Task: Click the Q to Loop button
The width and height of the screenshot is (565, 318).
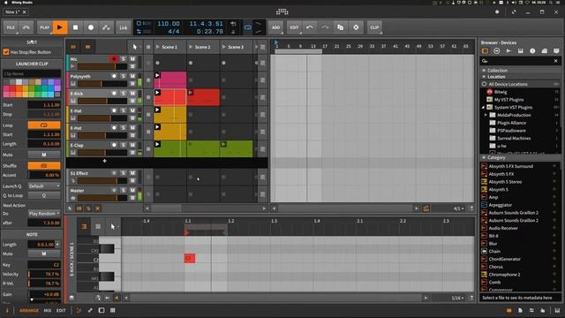Action: 44,195
